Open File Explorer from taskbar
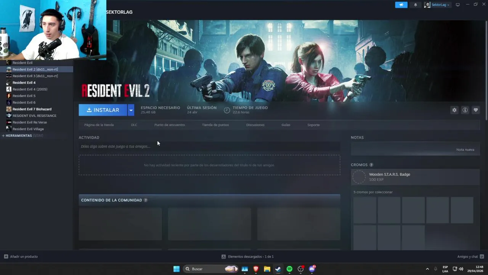 click(x=267, y=269)
